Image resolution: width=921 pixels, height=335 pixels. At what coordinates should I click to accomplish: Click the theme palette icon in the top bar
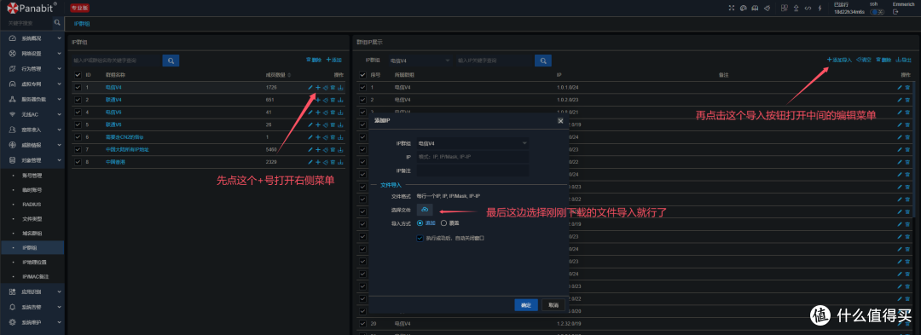[x=743, y=9]
